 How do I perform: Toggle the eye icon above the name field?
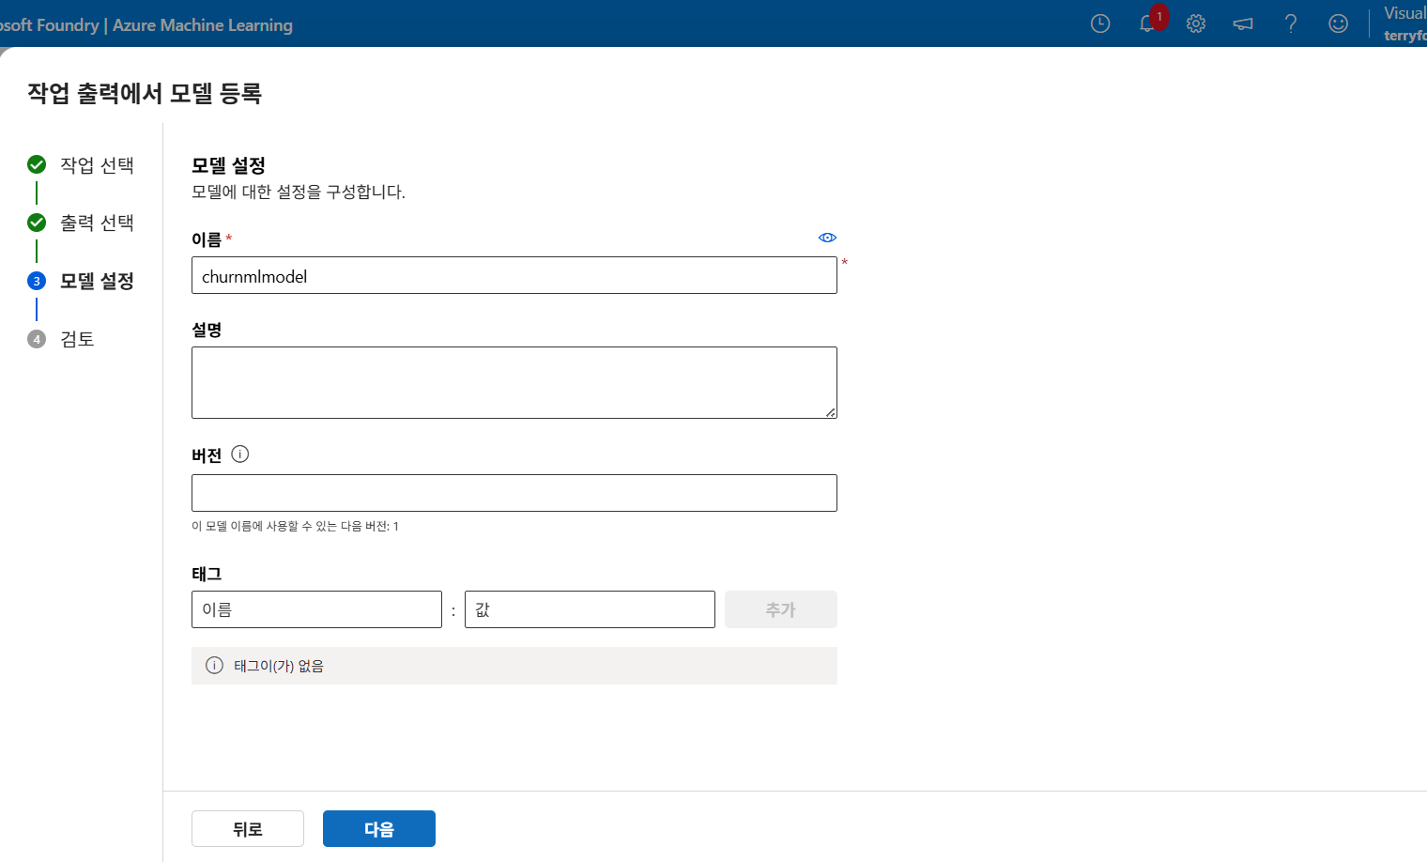click(827, 238)
